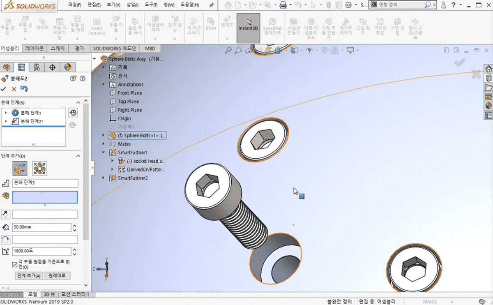Screen dimensions: 493x305
Task: Open the 모션 스터디 1 bottom tab
Action: coord(75,294)
